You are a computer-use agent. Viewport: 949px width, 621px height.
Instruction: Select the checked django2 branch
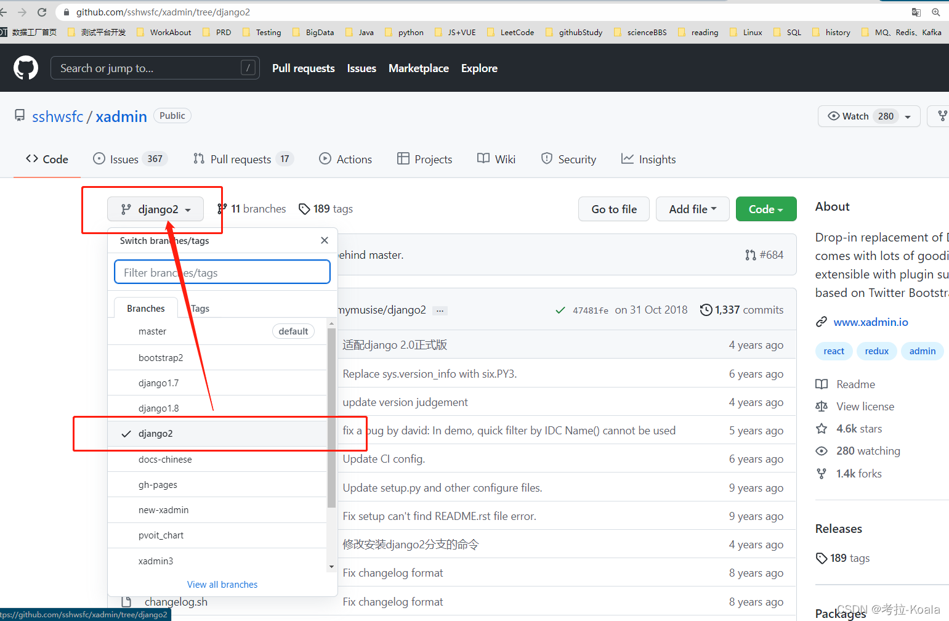[x=217, y=434]
